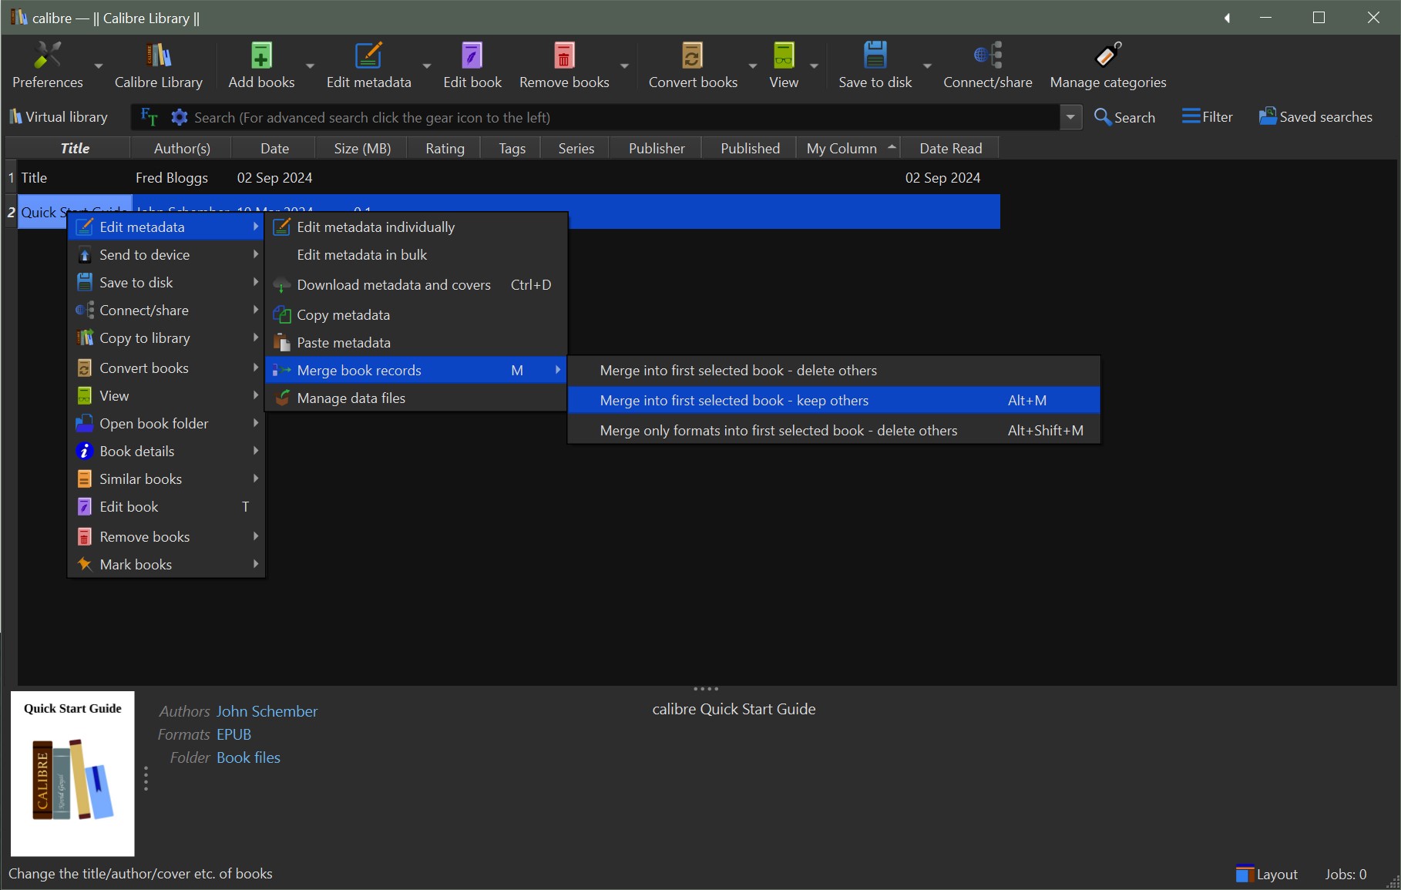Open the search history dropdown
The height and width of the screenshot is (890, 1401).
[x=1070, y=117]
